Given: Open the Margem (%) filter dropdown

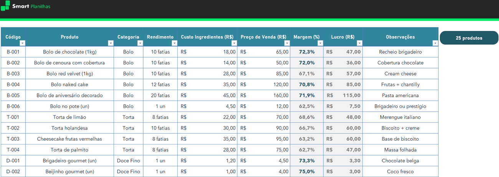Looking at the screenshot, I should (x=320, y=43).
